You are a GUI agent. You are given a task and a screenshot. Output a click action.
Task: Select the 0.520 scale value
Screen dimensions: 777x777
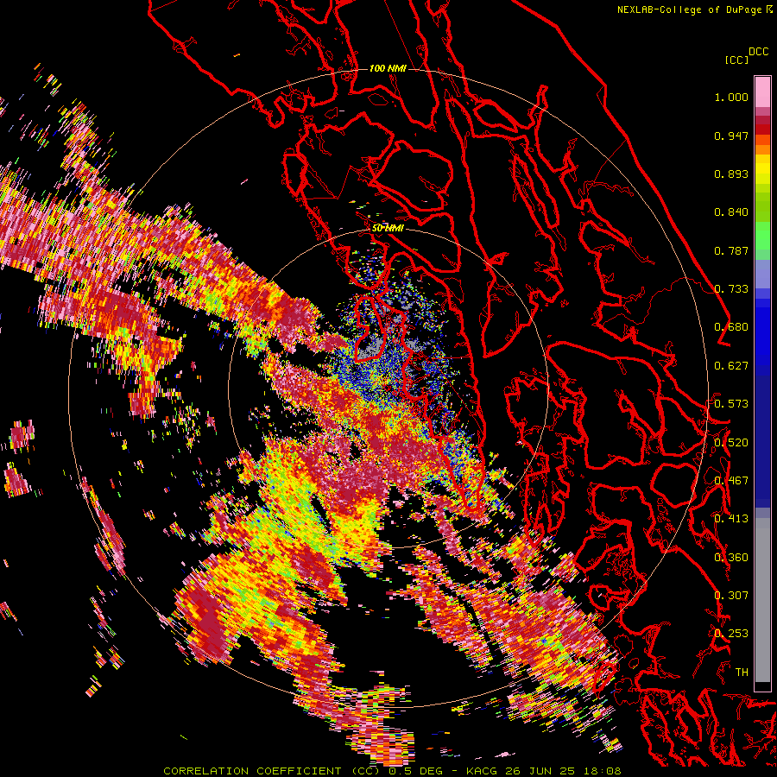click(x=731, y=443)
